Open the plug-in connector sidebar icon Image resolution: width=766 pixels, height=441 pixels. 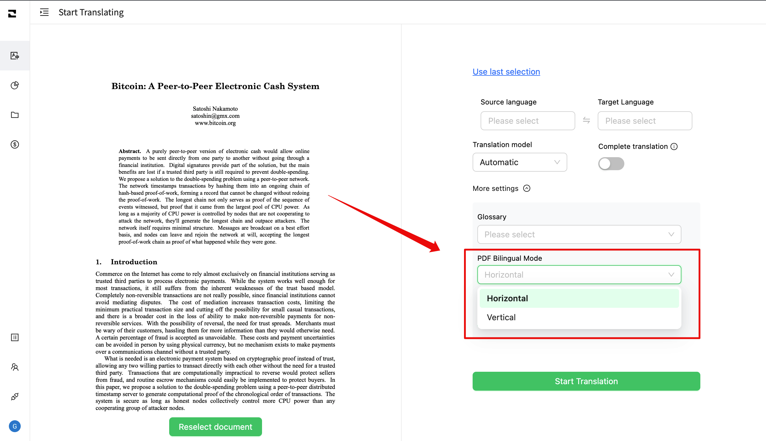coord(14,397)
